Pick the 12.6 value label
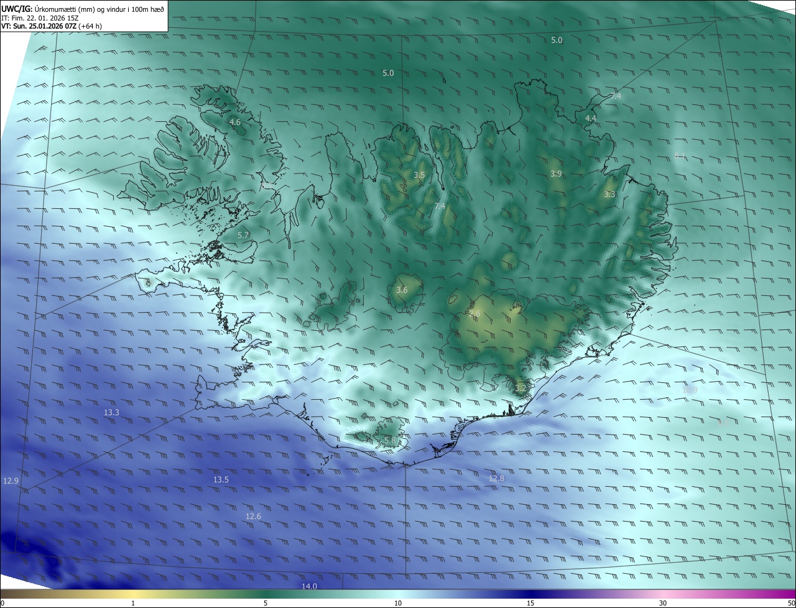This screenshot has height=608, width=796. pos(253,516)
